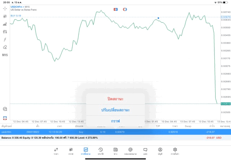Screen dimensions: 231x161
Task: Tap the circular red-blue icon on chart
Action: point(125,9)
